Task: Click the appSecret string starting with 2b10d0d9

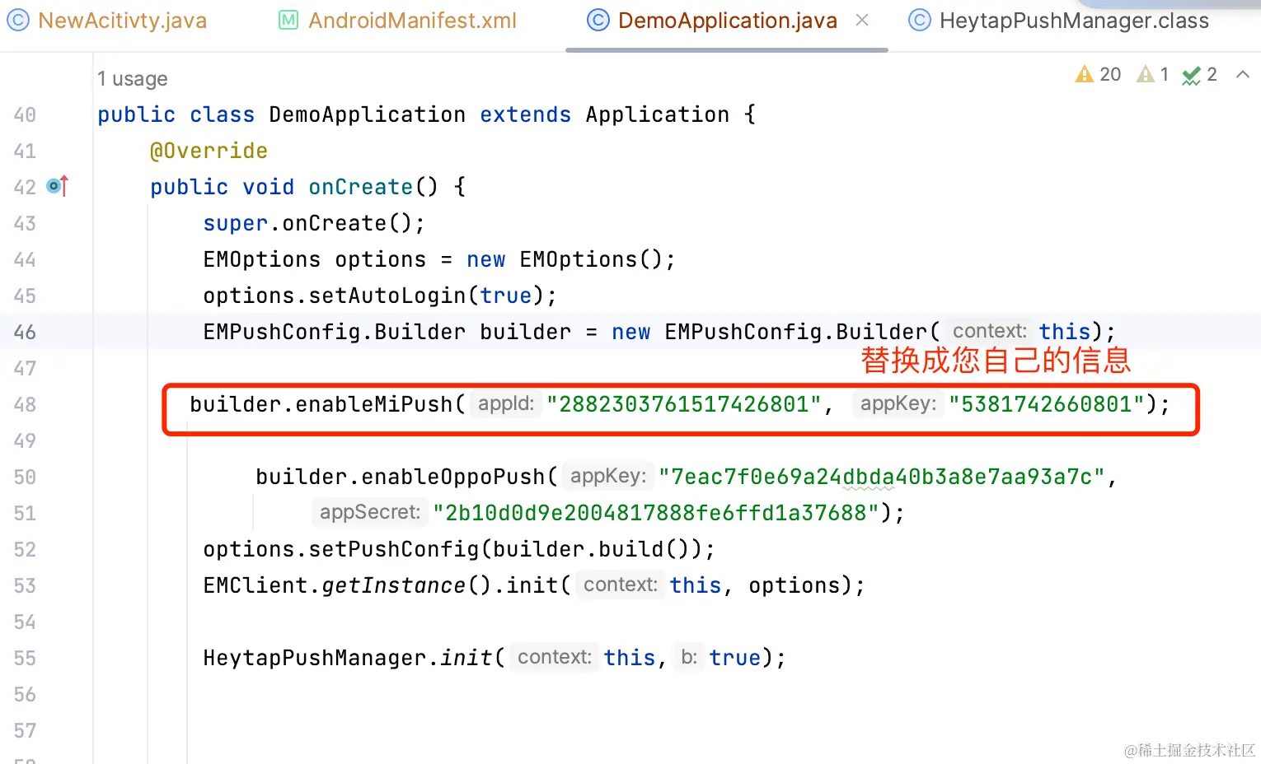Action: coord(656,513)
